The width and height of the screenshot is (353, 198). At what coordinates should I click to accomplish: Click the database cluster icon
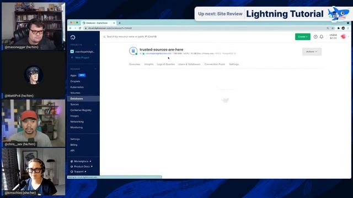tap(133, 51)
